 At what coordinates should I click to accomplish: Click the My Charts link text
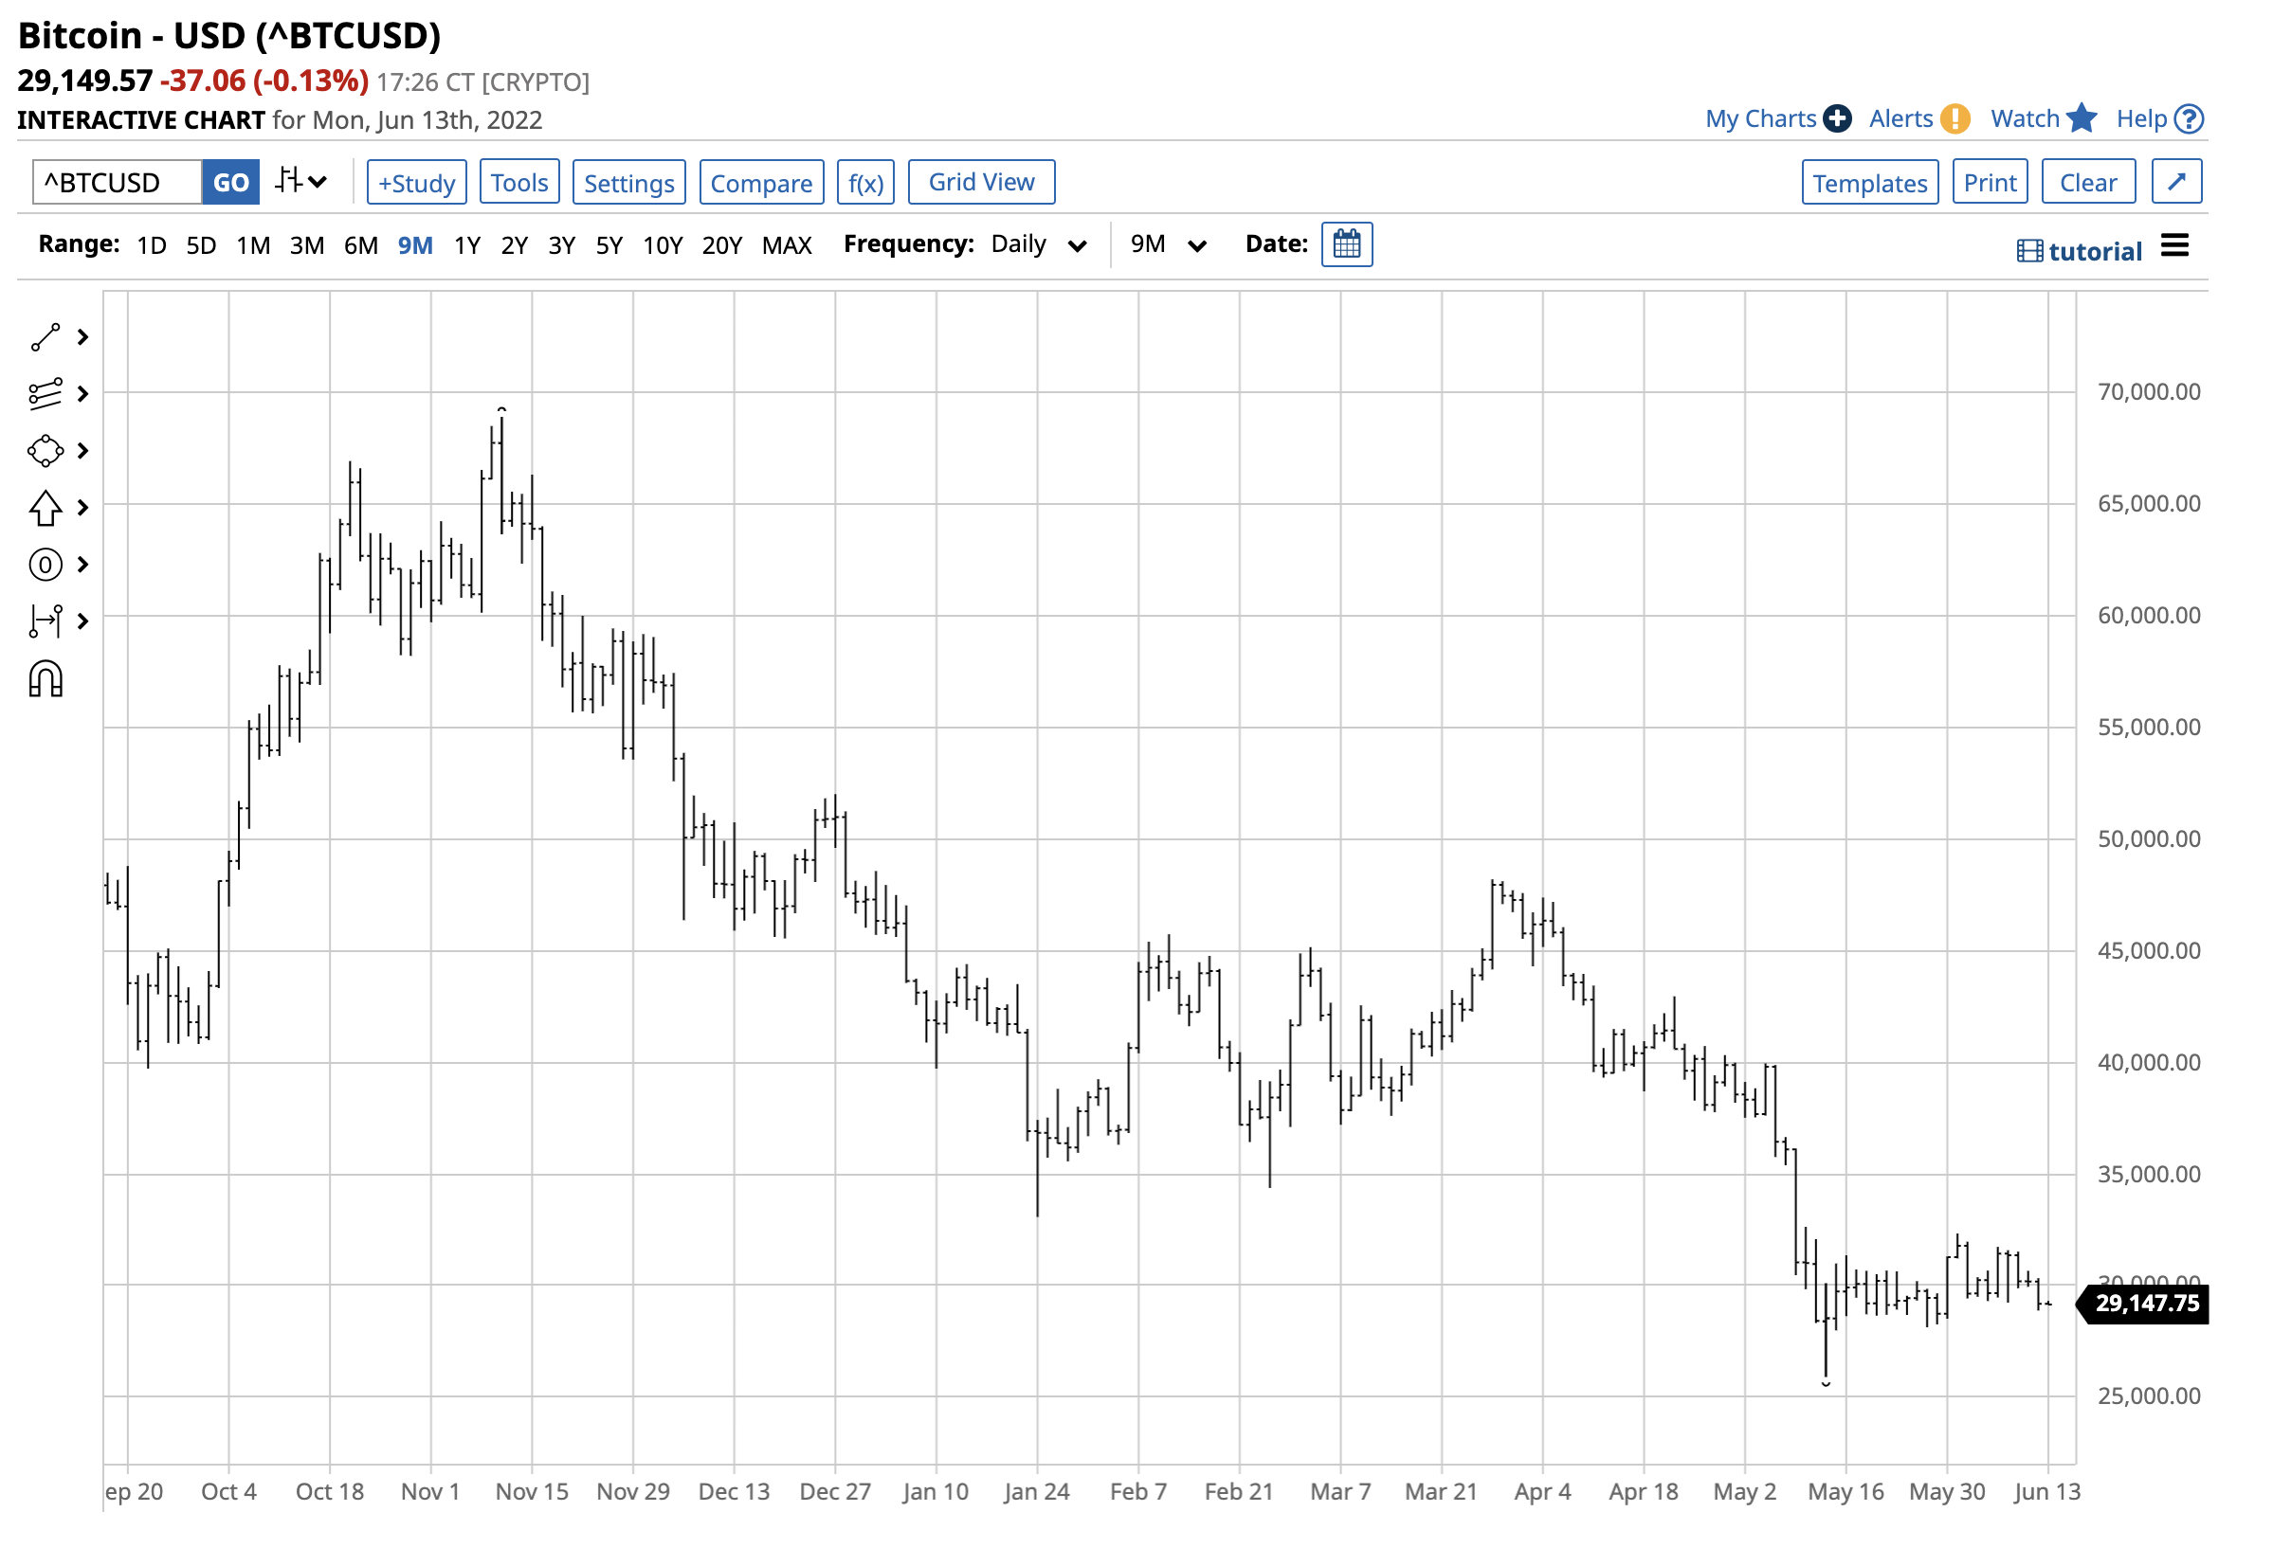[1761, 119]
